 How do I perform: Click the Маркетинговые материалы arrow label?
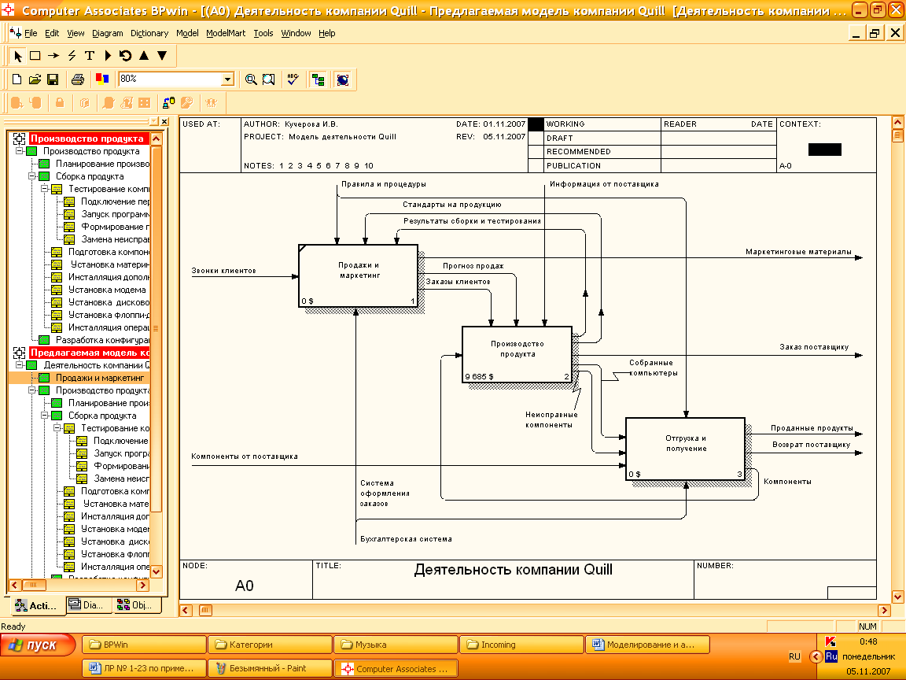(x=798, y=252)
